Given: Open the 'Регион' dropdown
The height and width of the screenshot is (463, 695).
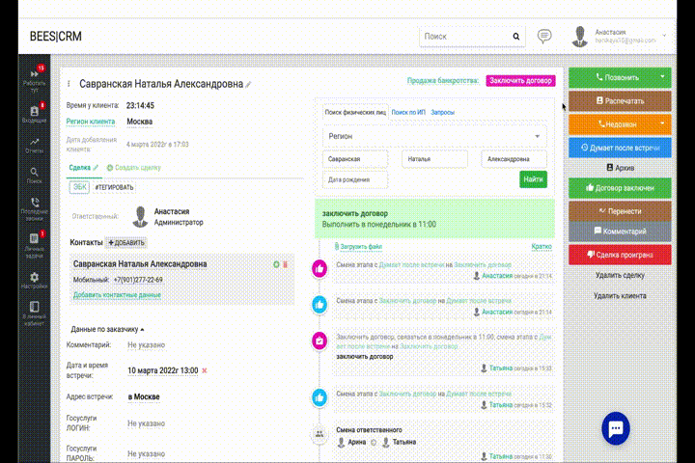Looking at the screenshot, I should click(x=434, y=136).
